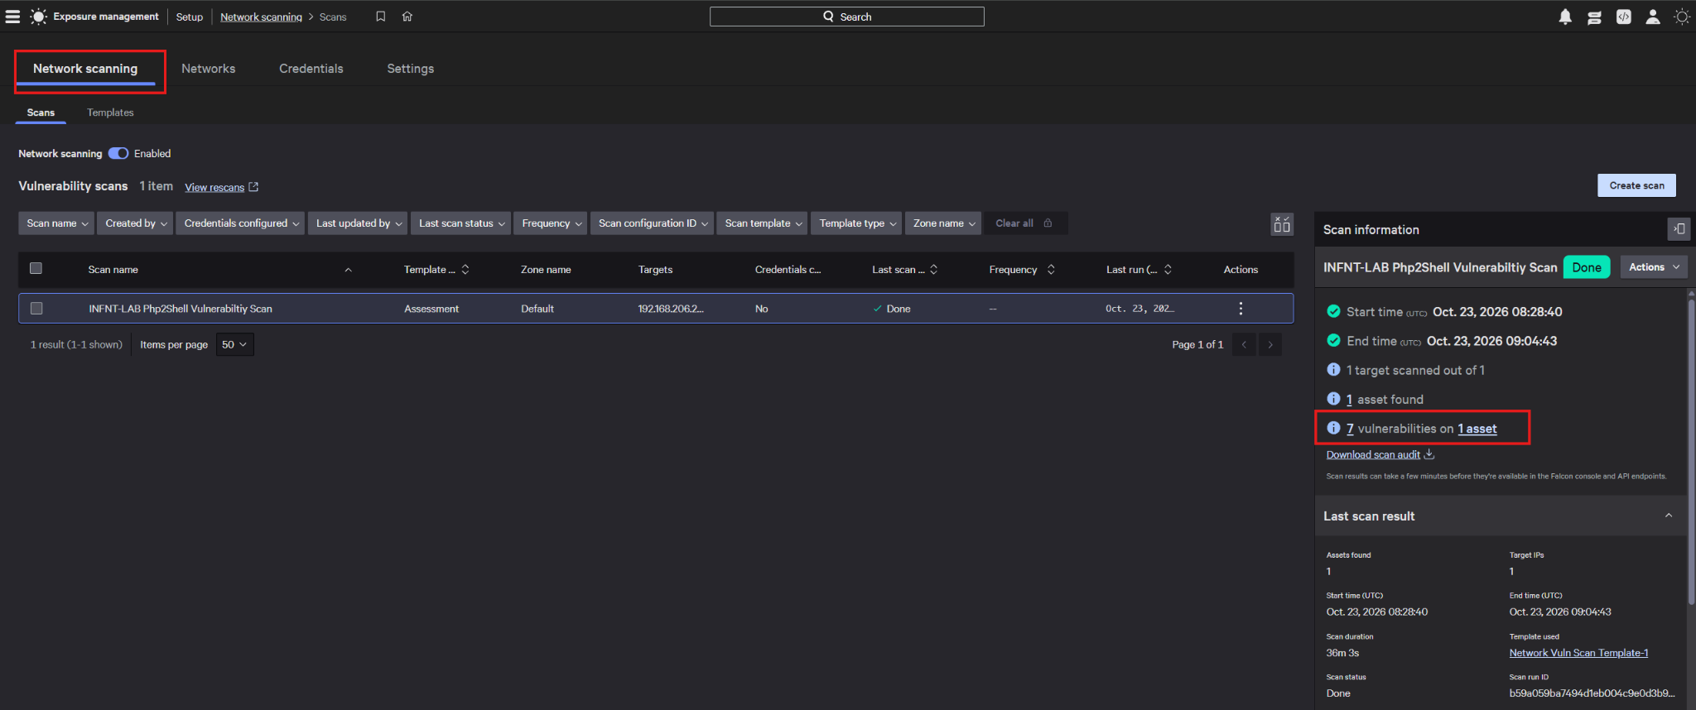Screen dimensions: 1696x710
Task: Switch to the Networks tab
Action: [x=209, y=69]
